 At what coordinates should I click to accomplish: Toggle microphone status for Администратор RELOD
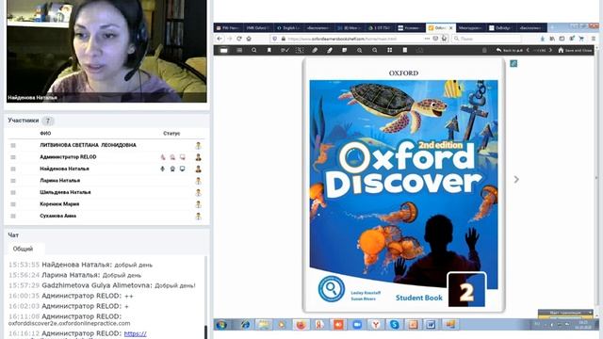(163, 157)
